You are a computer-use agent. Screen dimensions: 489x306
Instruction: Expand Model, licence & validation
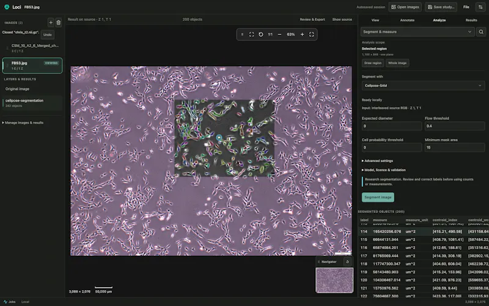384,170
